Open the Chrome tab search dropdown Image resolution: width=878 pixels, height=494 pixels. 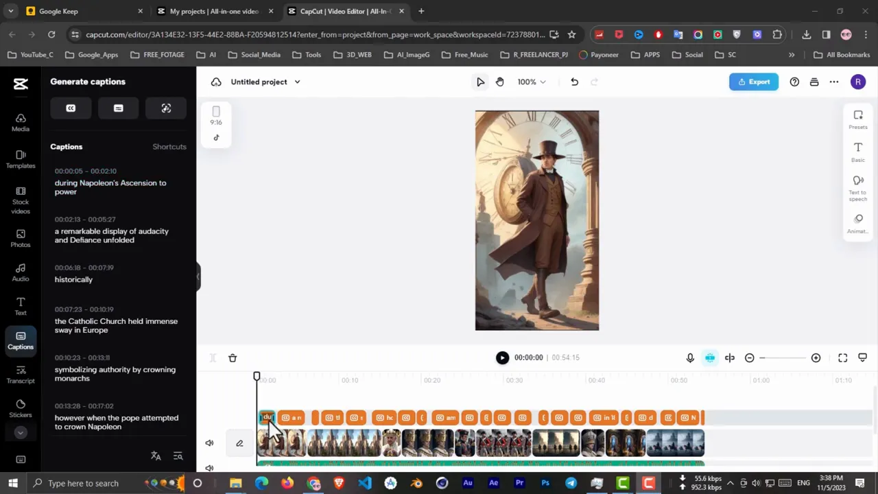[10, 11]
